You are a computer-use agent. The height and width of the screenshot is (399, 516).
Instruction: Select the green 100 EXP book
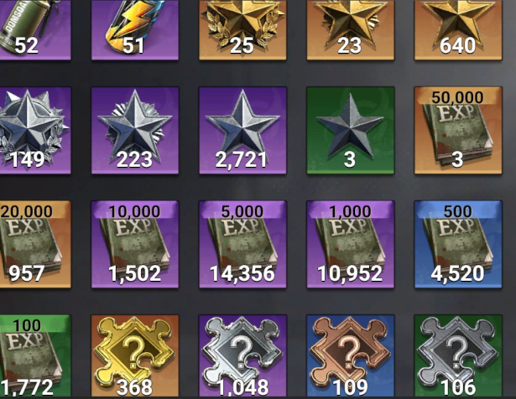pyautogui.click(x=35, y=356)
